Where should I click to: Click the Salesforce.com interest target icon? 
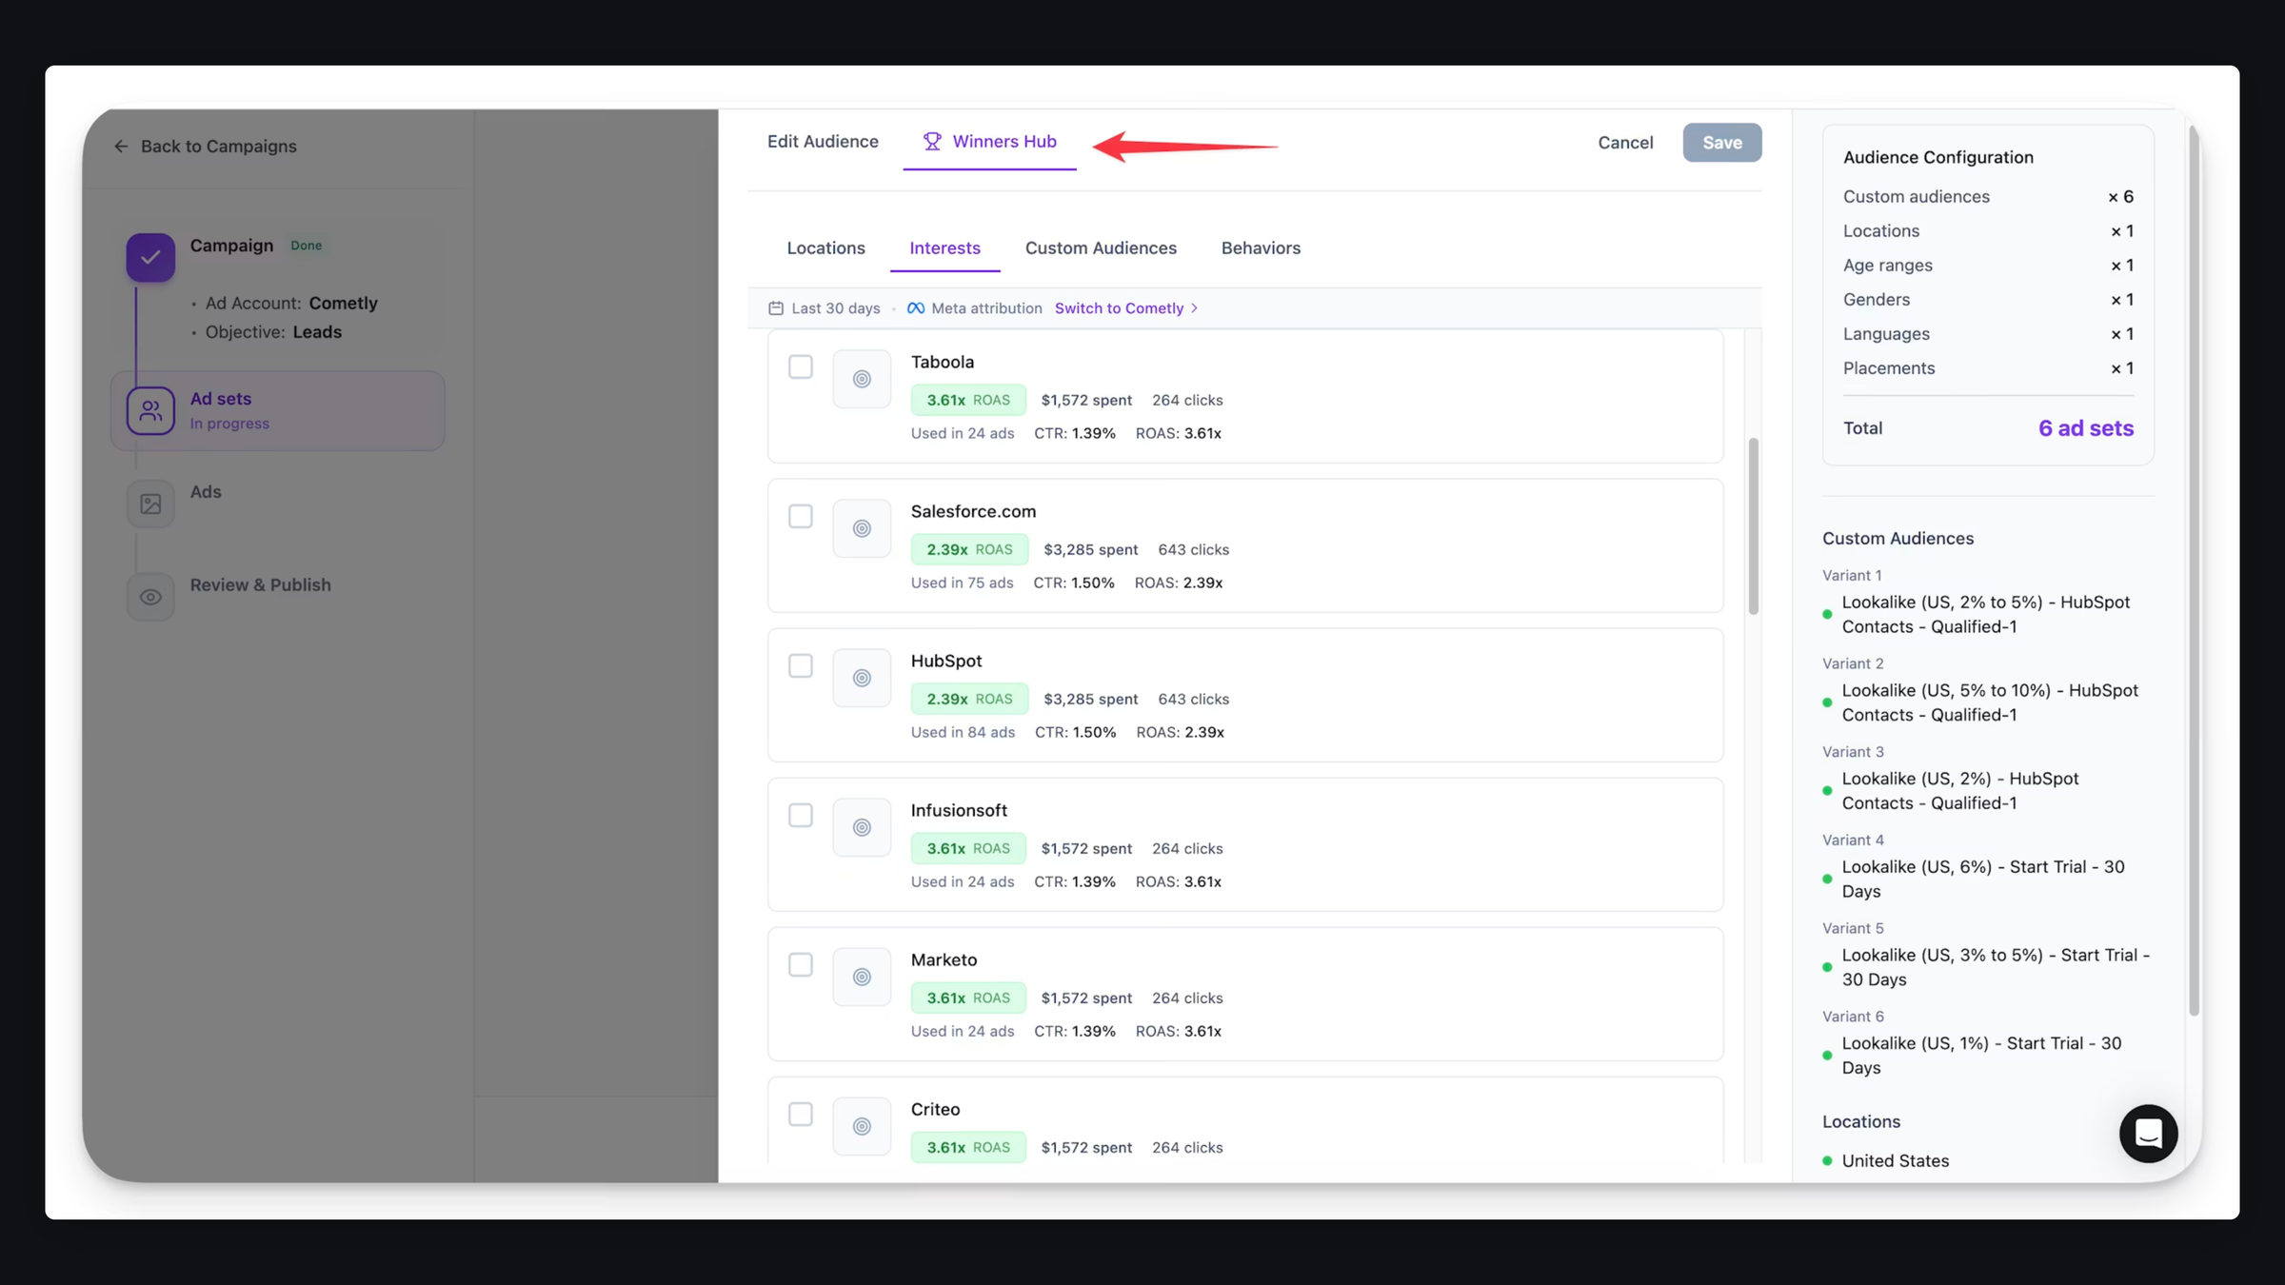click(862, 528)
